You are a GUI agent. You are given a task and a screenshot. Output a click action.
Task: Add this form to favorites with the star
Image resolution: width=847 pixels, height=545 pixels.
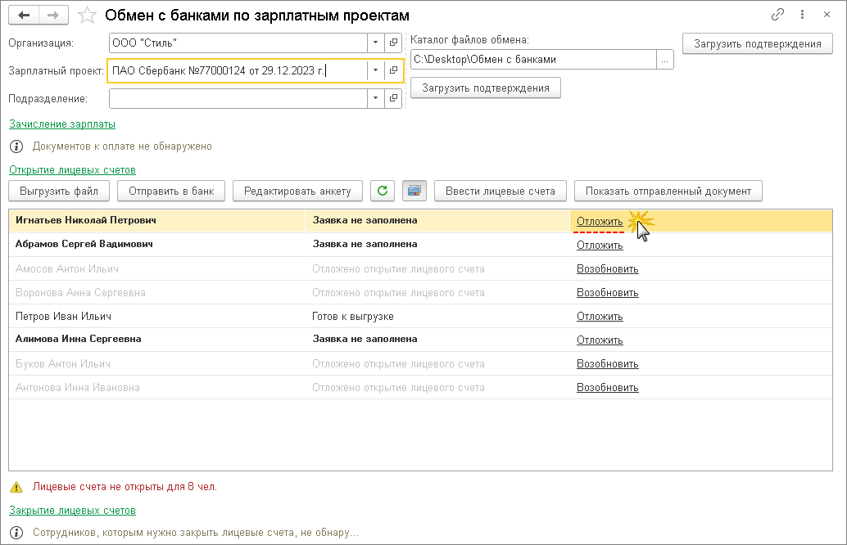point(86,16)
